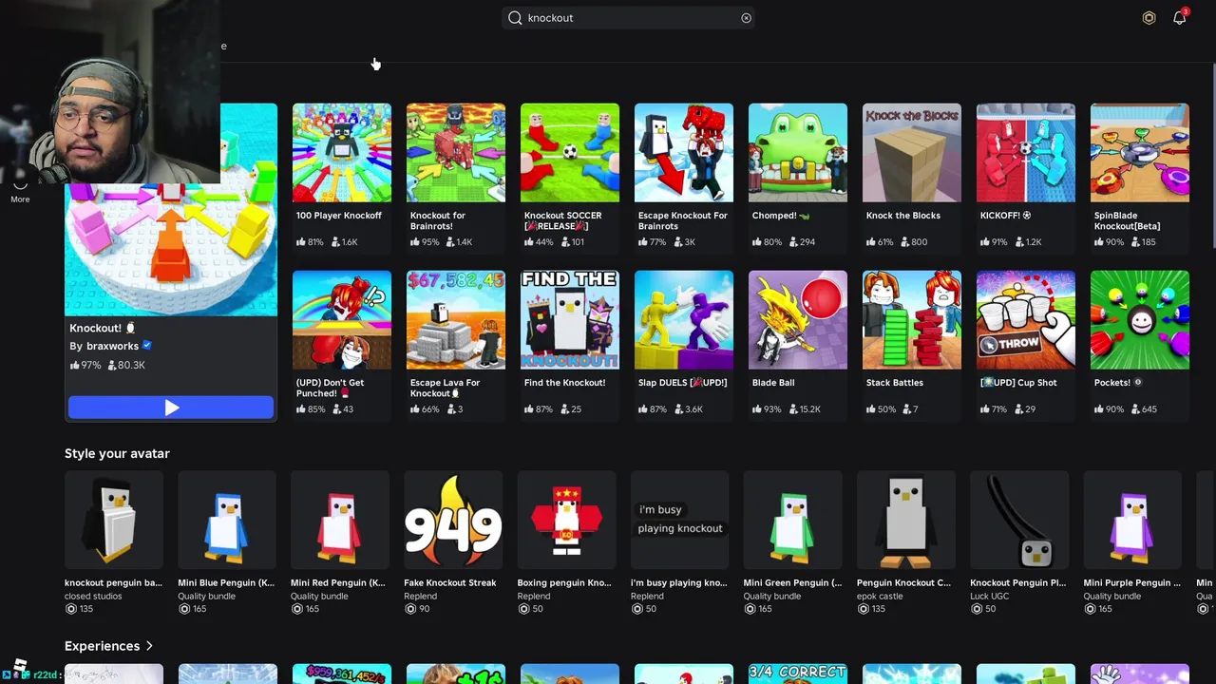Open braxworks creator link

click(112, 346)
